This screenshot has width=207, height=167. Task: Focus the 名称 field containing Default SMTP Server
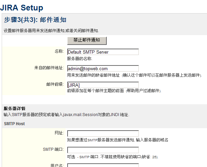pyautogui.click(x=103, y=52)
